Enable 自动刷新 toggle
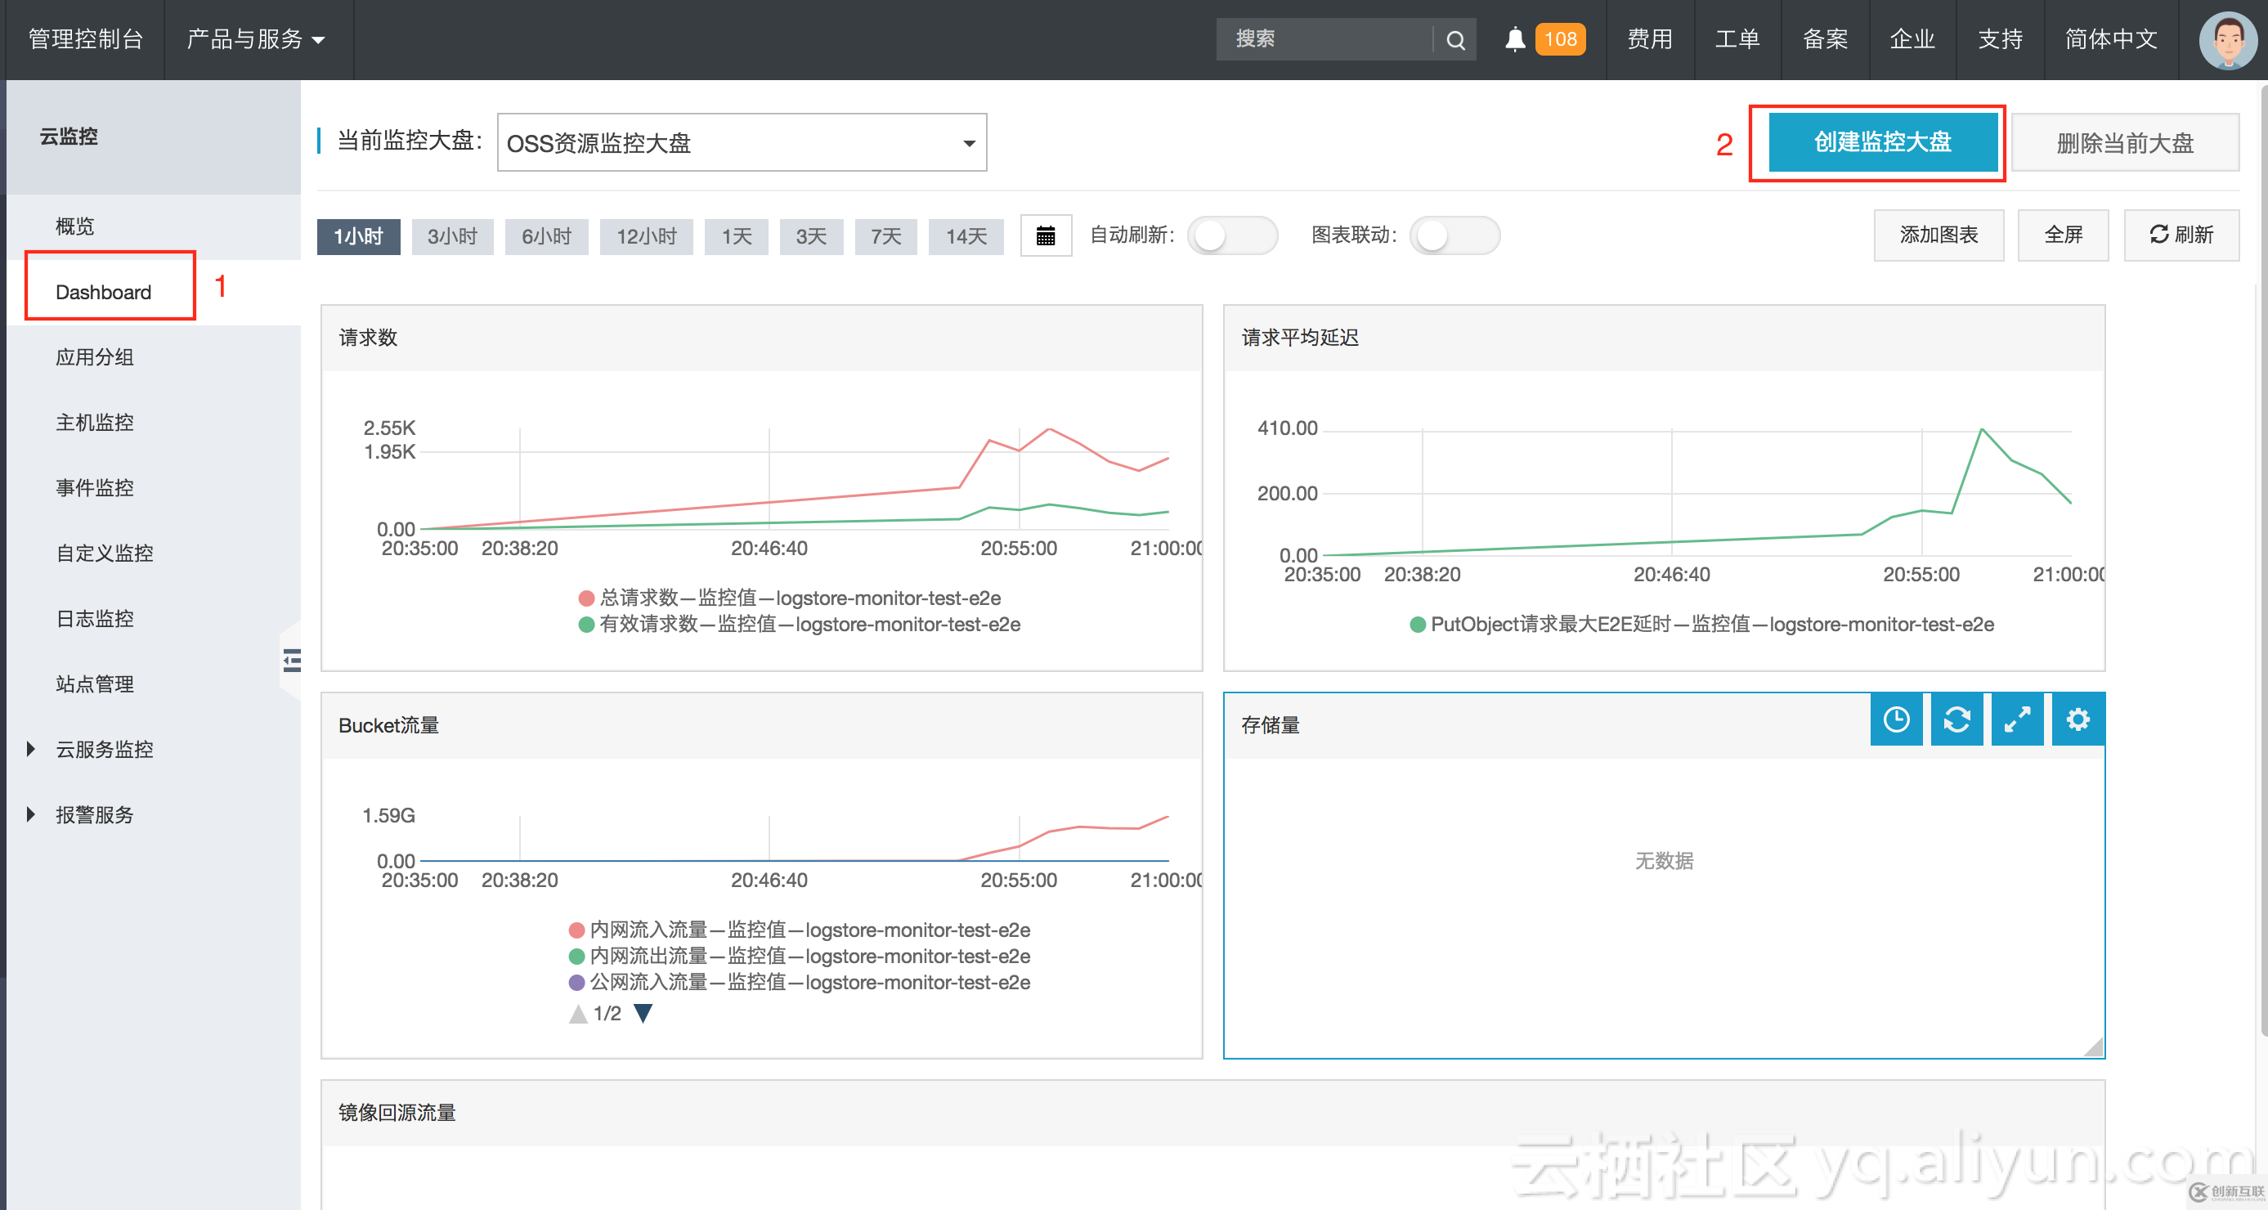This screenshot has width=2268, height=1210. coord(1233,235)
